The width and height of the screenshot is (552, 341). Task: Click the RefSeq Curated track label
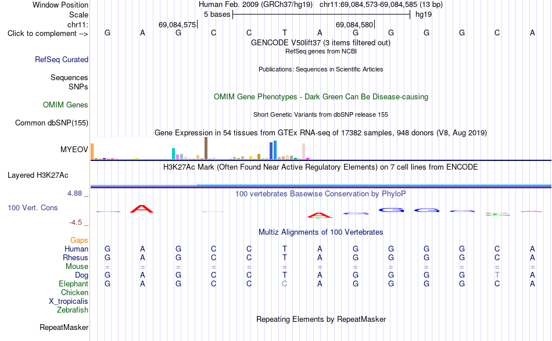click(62, 59)
